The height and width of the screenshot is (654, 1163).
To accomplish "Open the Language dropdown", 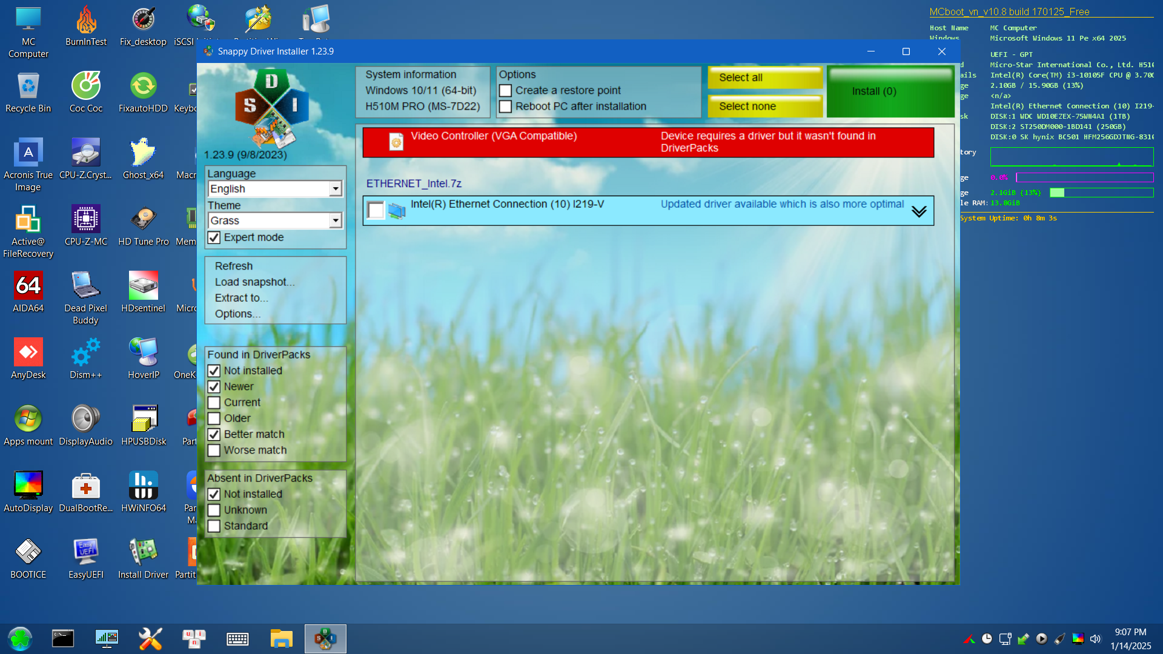I will 335,189.
